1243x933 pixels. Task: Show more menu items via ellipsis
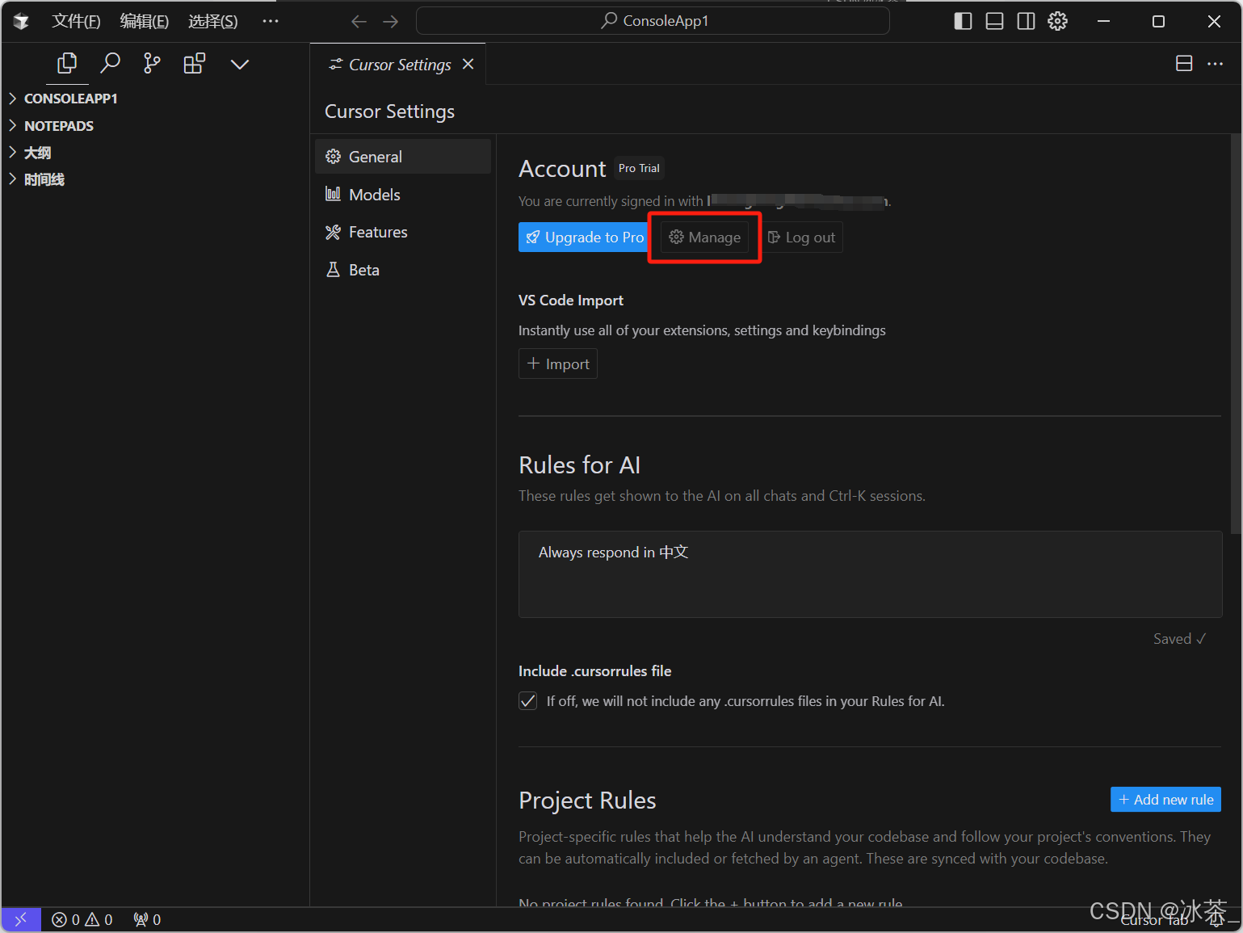[271, 22]
